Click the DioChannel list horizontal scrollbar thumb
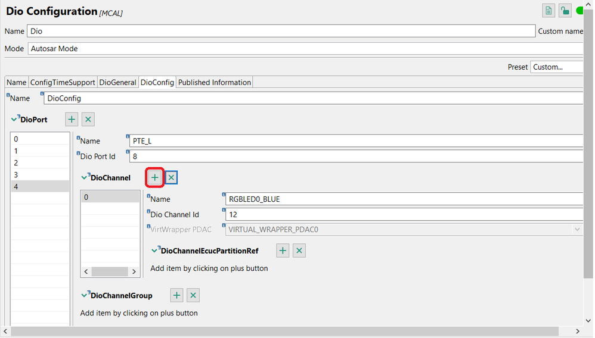595x338 pixels. (110, 272)
